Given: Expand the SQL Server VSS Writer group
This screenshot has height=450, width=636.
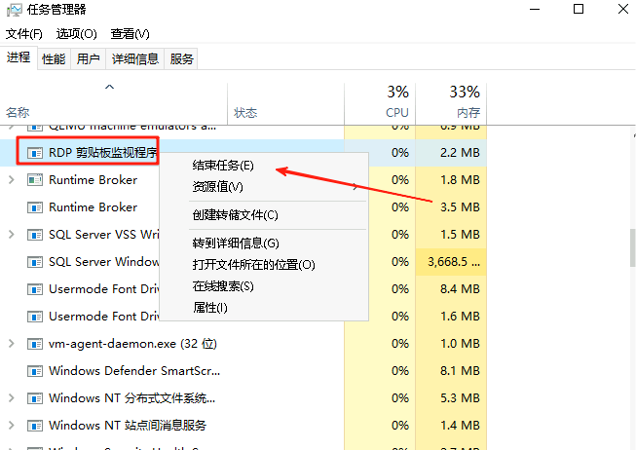Looking at the screenshot, I should (12, 235).
